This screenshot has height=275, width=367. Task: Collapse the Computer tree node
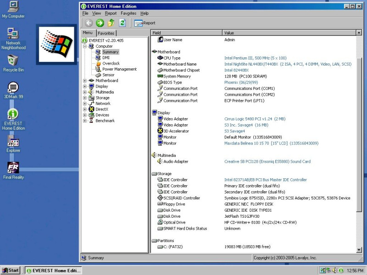[85, 46]
